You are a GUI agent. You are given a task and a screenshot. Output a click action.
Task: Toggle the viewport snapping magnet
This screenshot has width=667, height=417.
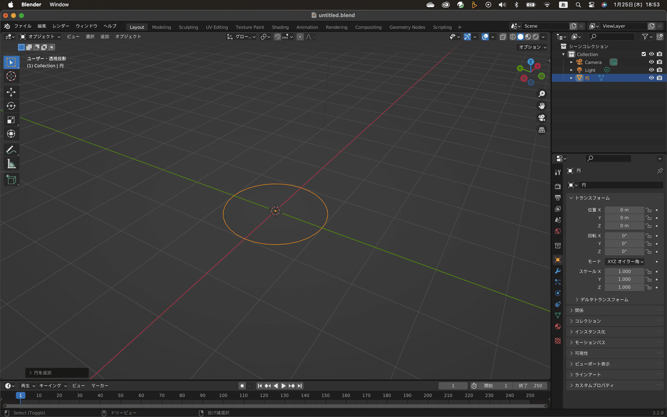click(x=277, y=37)
